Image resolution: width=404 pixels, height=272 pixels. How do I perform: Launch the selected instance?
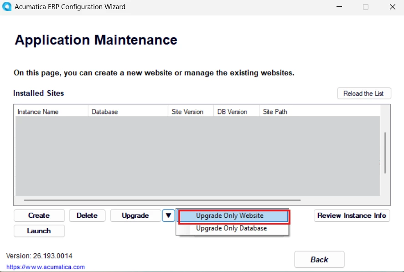click(39, 231)
